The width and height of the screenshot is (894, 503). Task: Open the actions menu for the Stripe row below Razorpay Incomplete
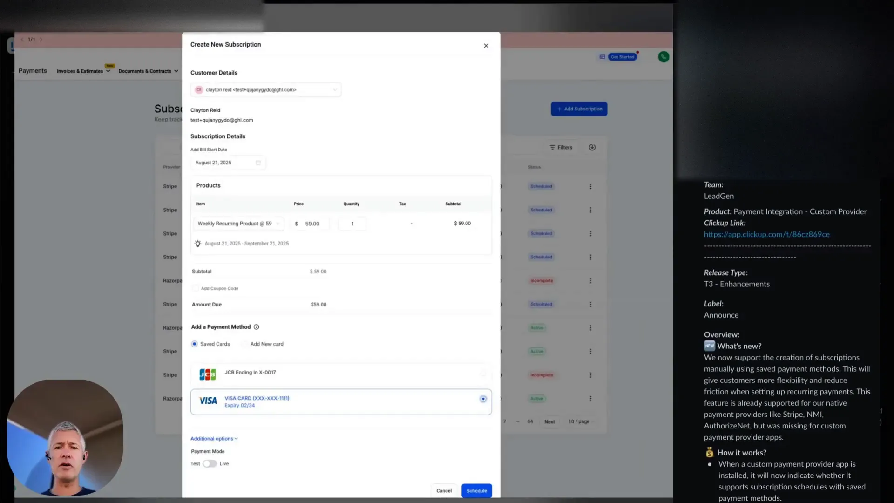tap(590, 304)
